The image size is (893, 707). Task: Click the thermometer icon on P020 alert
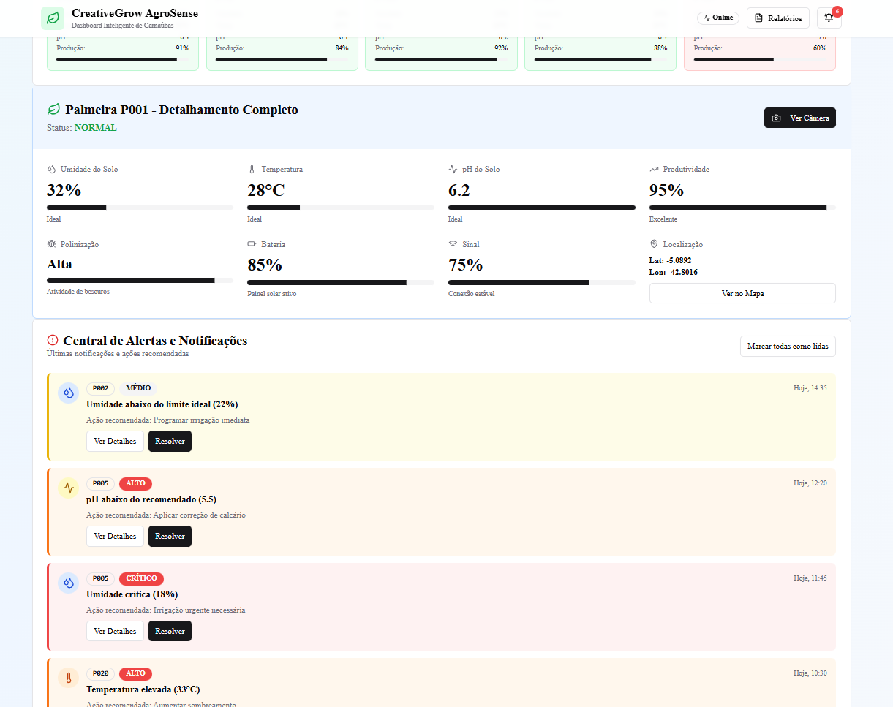[x=69, y=678]
